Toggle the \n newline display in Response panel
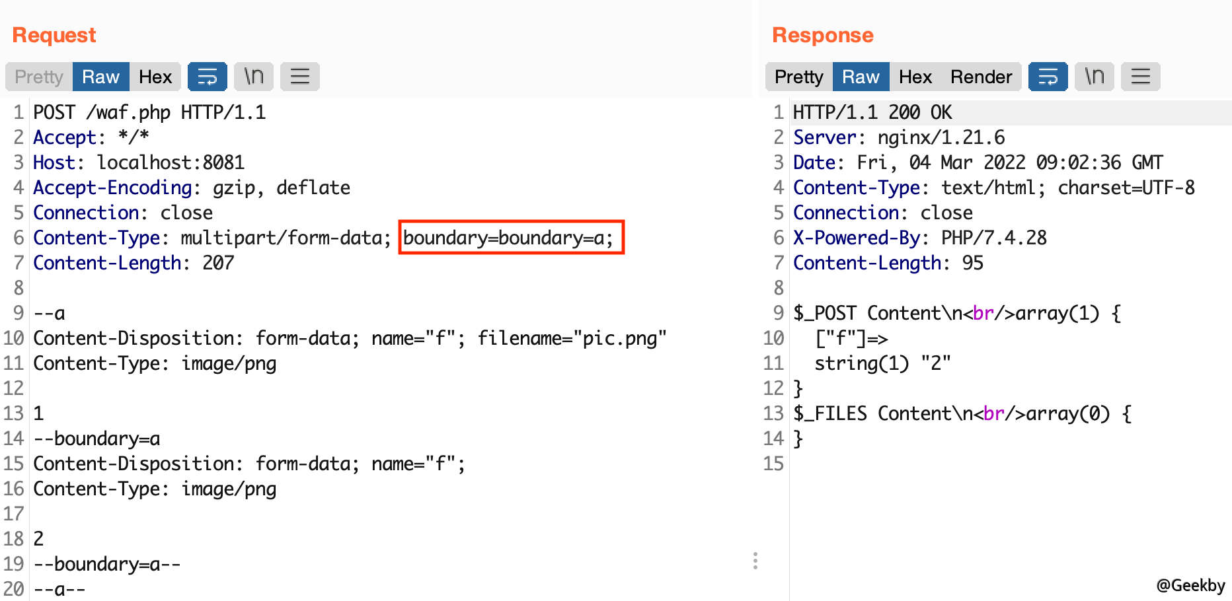 pyautogui.click(x=1094, y=77)
